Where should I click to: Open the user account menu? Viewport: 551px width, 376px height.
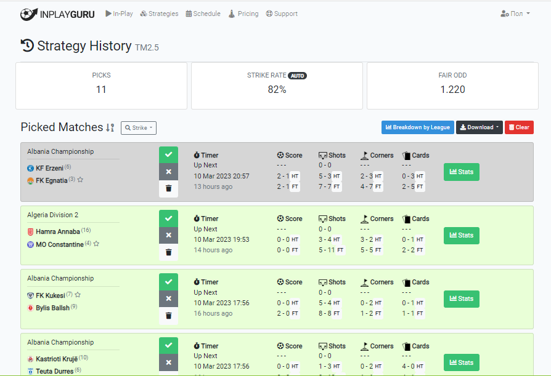click(515, 14)
